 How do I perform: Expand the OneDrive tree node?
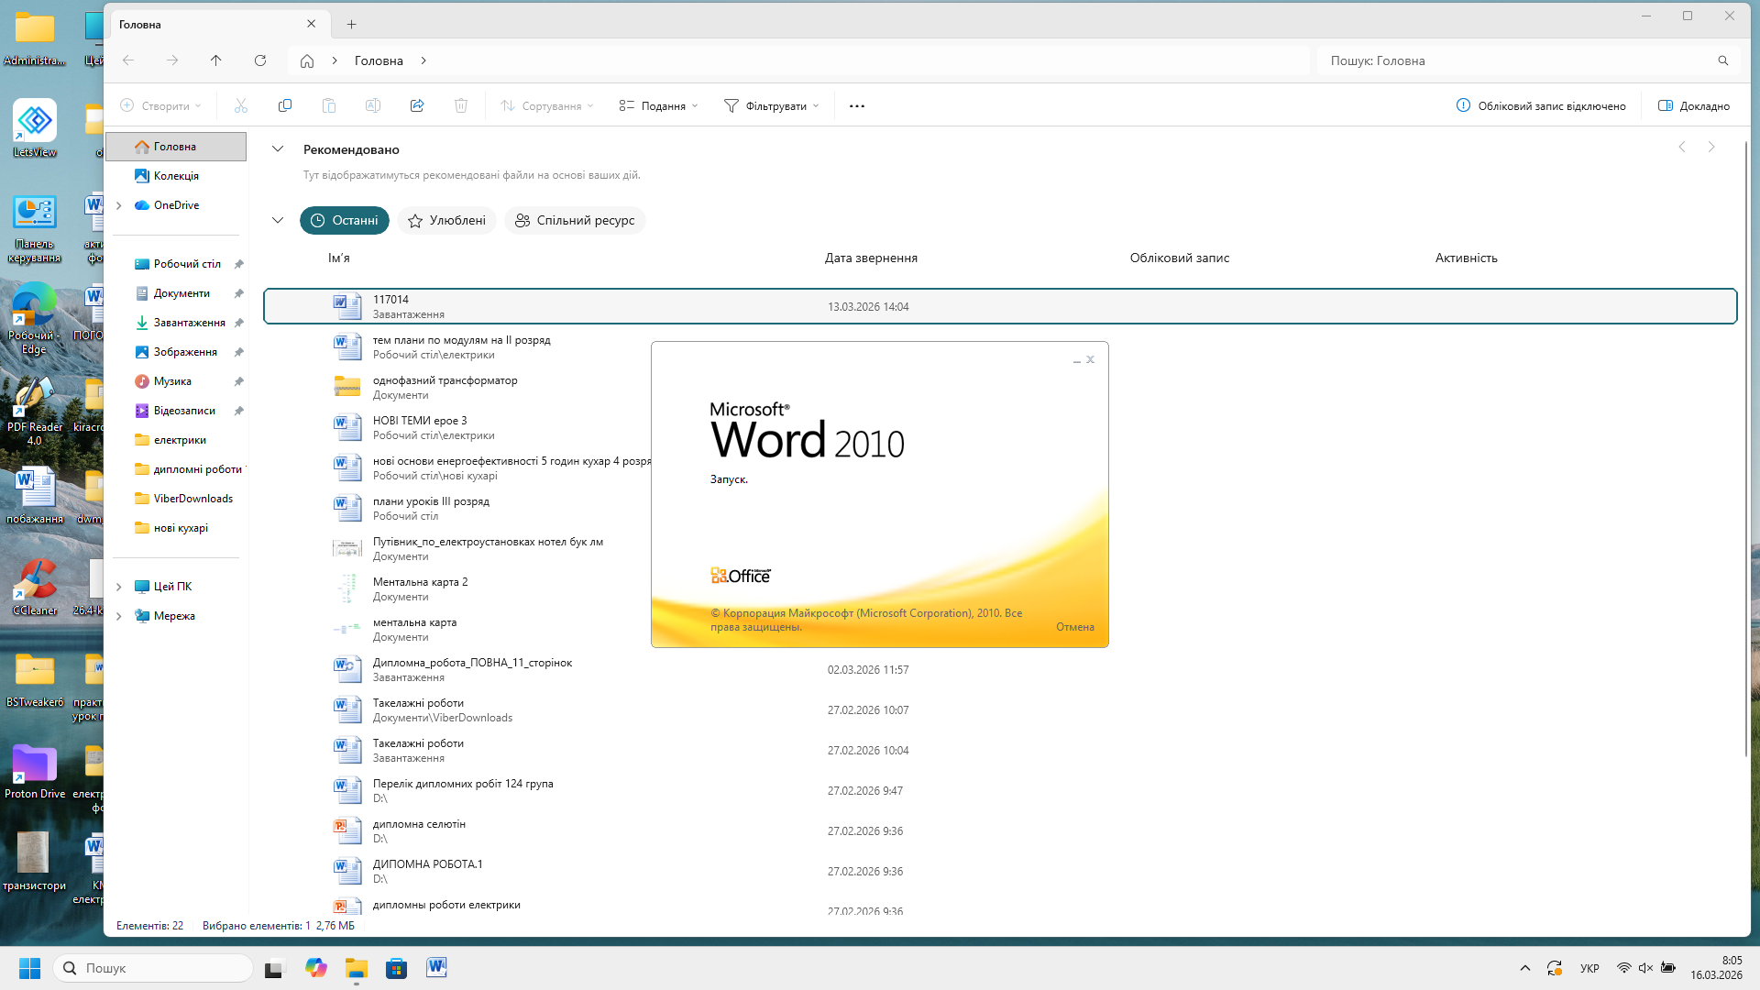pos(119,205)
